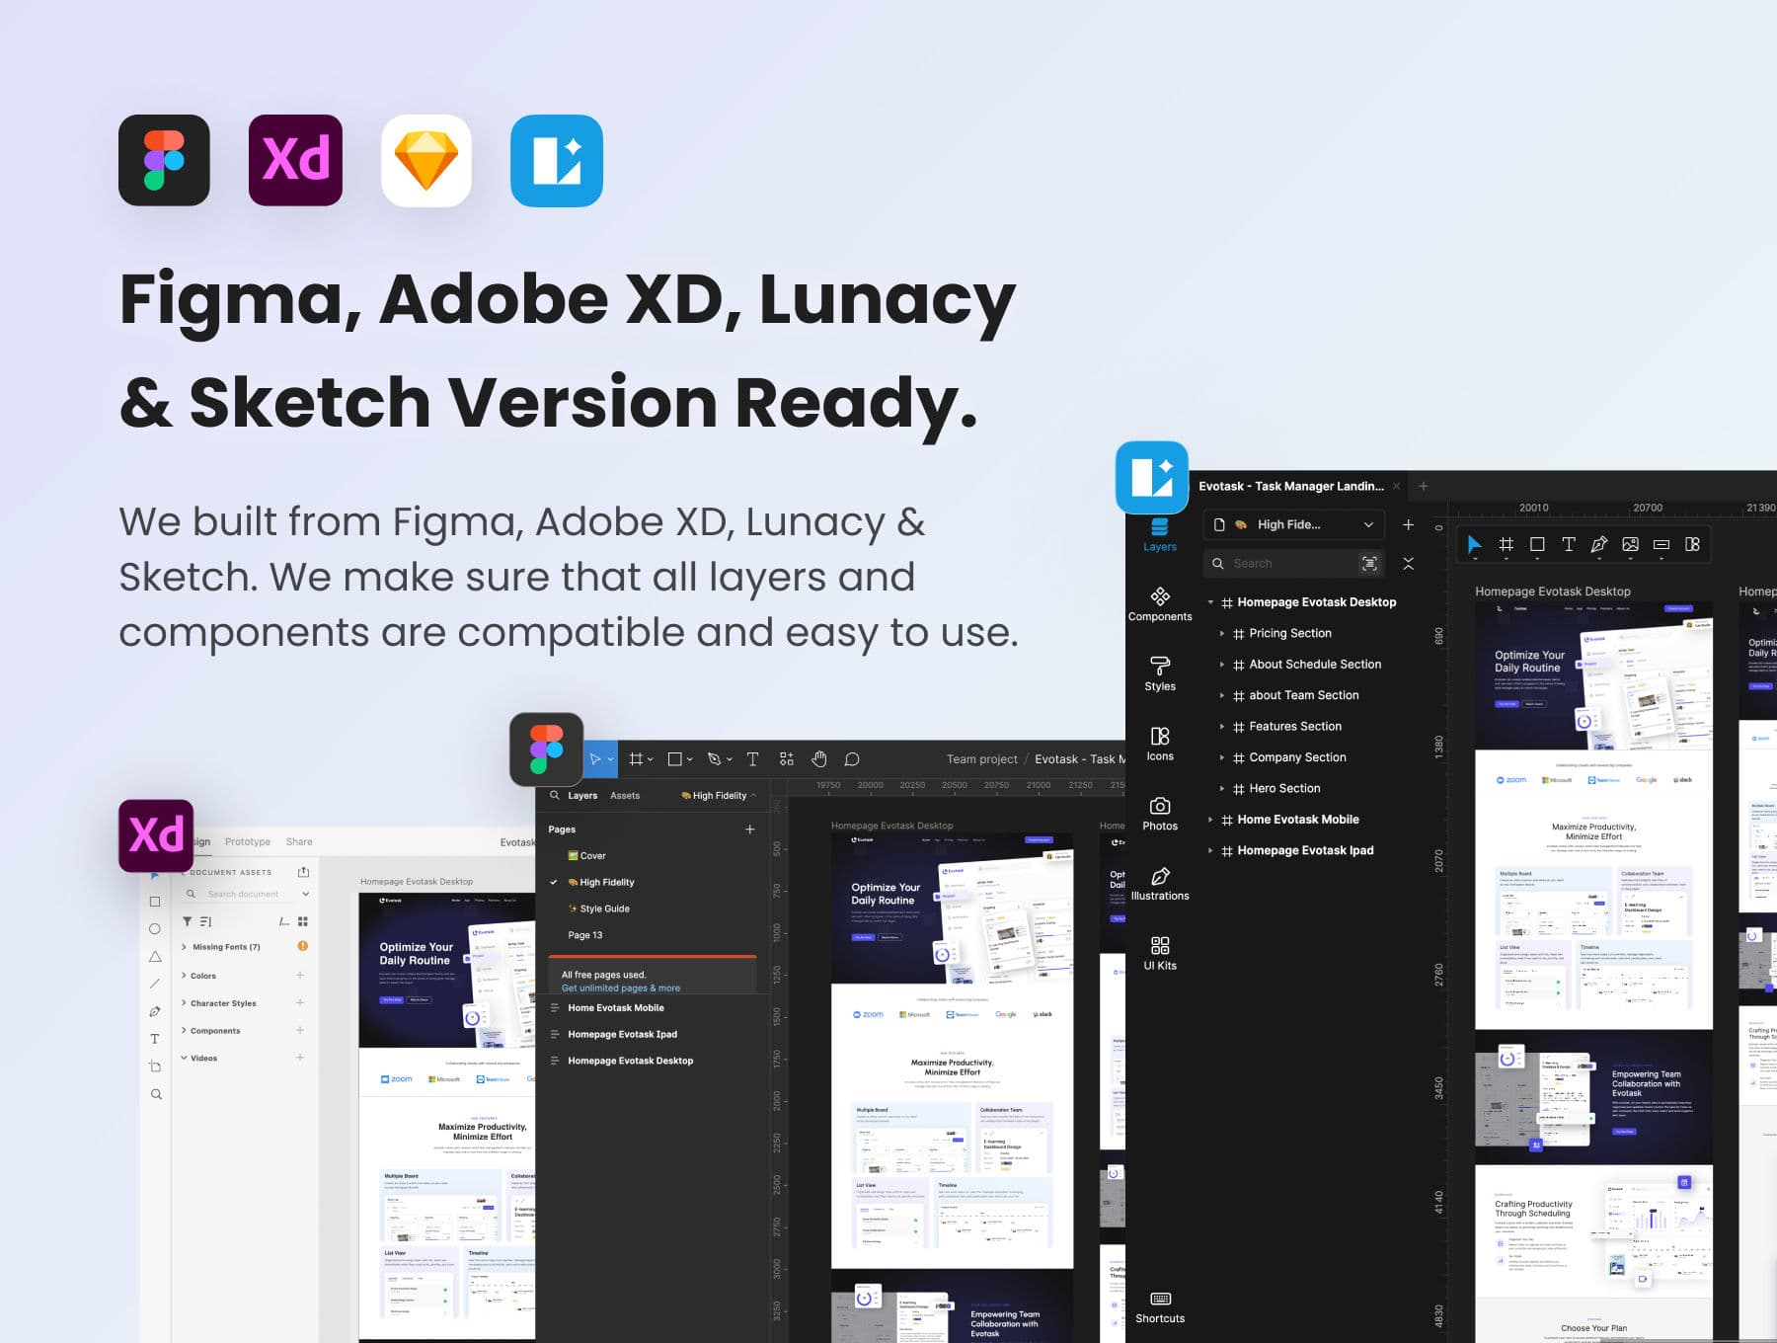Image resolution: width=1777 pixels, height=1343 pixels.
Task: Click the Sketch diamond icon at top
Action: (x=426, y=160)
